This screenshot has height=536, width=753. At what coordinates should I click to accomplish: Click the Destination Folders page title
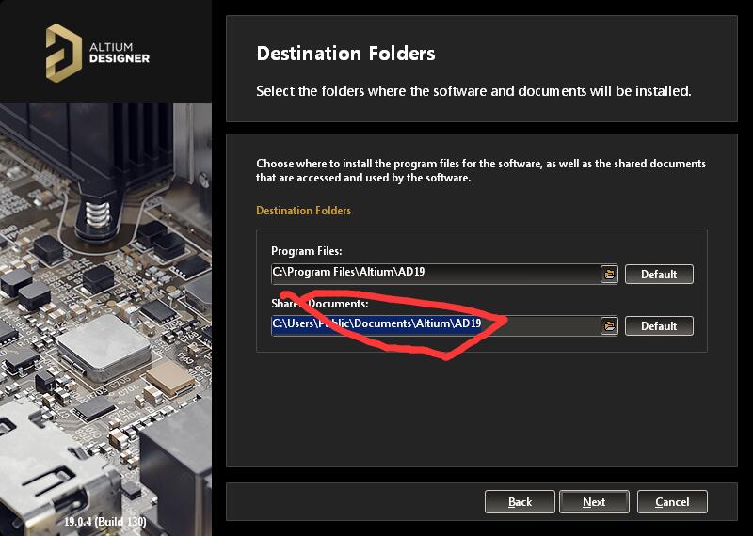[345, 54]
